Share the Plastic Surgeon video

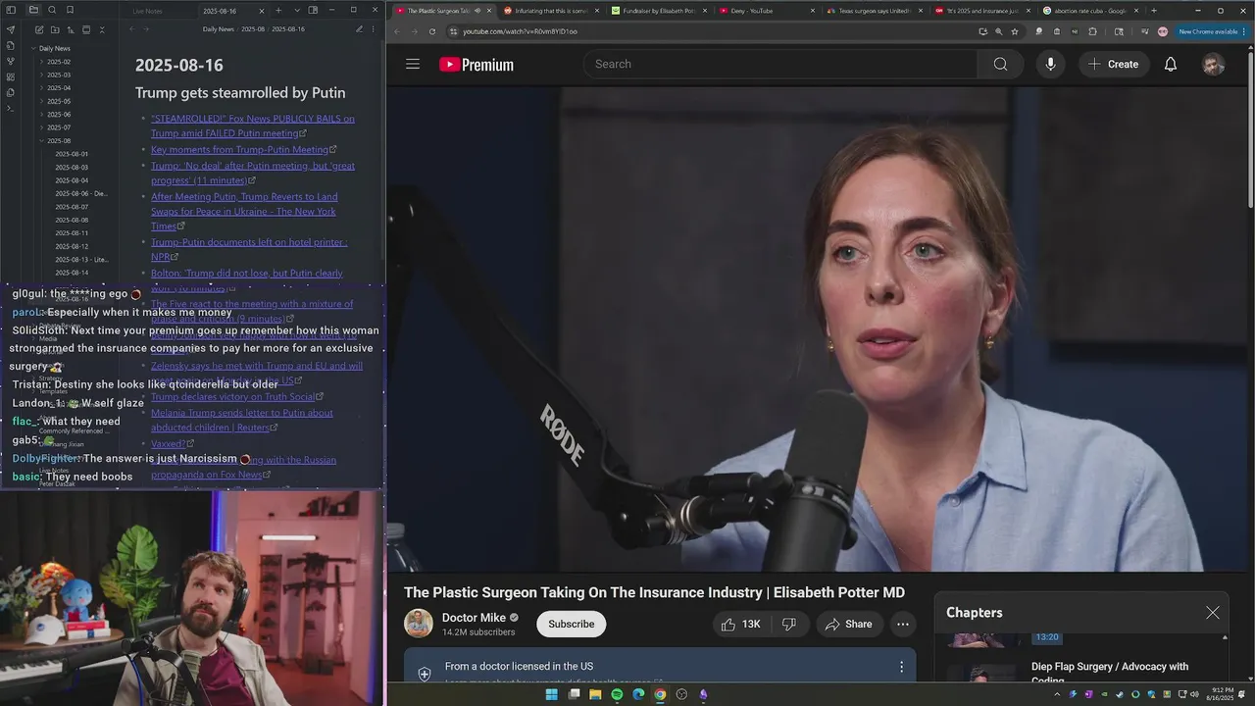point(849,624)
